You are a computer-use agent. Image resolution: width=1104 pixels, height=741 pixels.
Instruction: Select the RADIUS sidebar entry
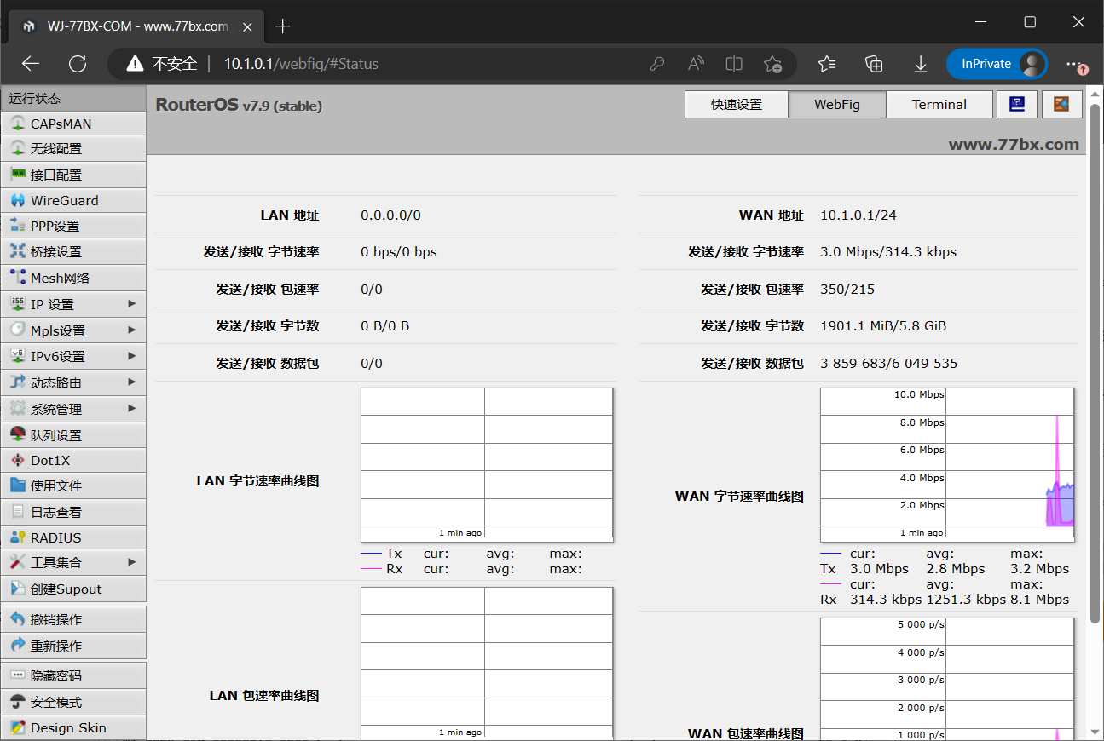tap(56, 538)
